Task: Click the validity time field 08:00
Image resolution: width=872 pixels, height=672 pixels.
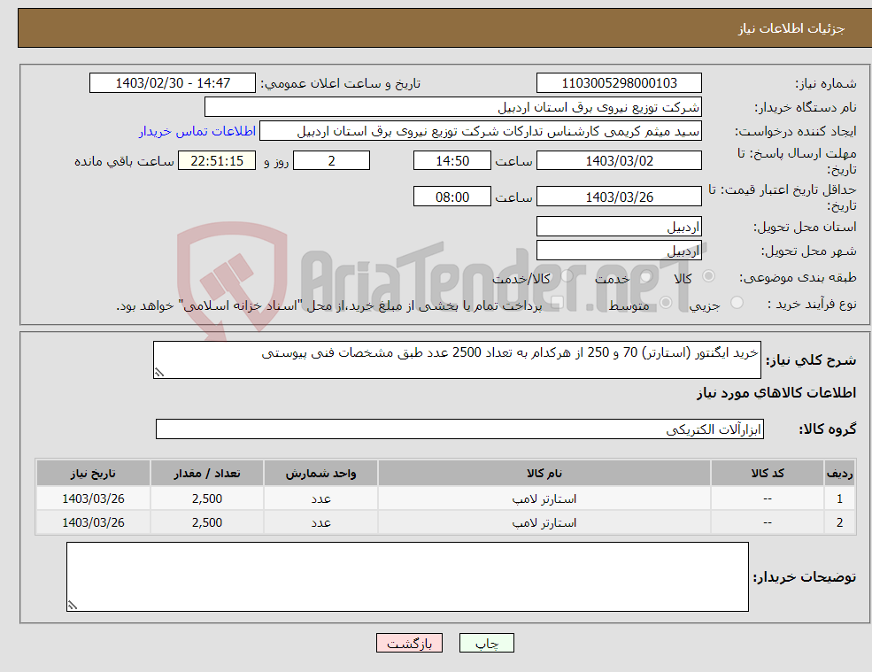Action: (x=452, y=197)
